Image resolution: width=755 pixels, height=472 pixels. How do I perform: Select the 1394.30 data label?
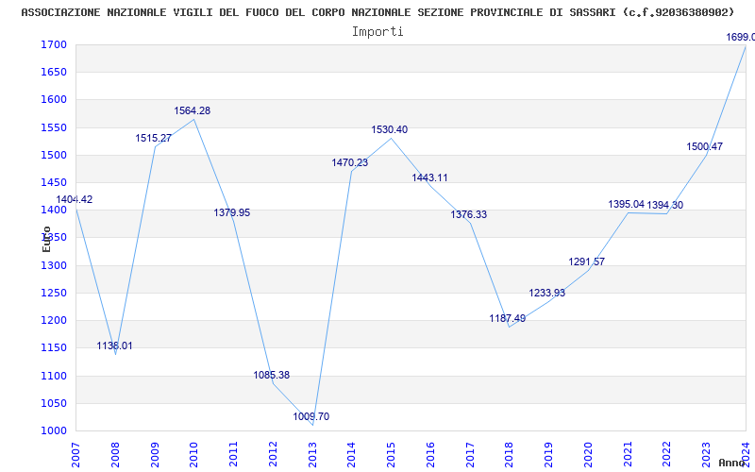coord(665,205)
